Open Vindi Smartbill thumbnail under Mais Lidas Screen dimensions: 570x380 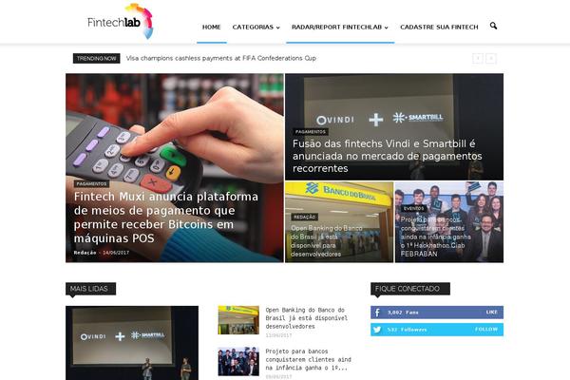132,343
